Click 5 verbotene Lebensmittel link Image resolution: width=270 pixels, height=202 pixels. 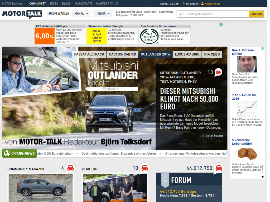tap(242, 142)
